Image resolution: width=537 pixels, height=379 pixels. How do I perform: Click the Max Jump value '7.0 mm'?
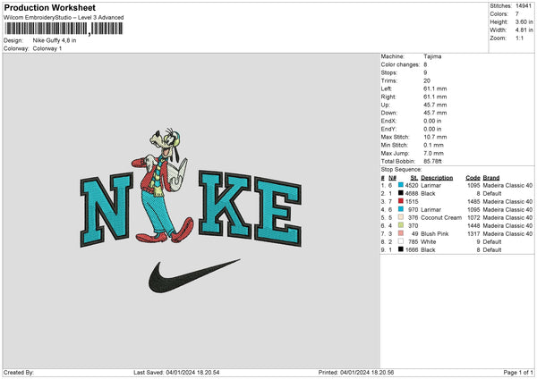tap(433, 153)
